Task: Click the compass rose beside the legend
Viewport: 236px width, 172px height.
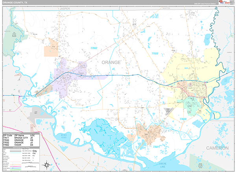Action: click(46, 165)
